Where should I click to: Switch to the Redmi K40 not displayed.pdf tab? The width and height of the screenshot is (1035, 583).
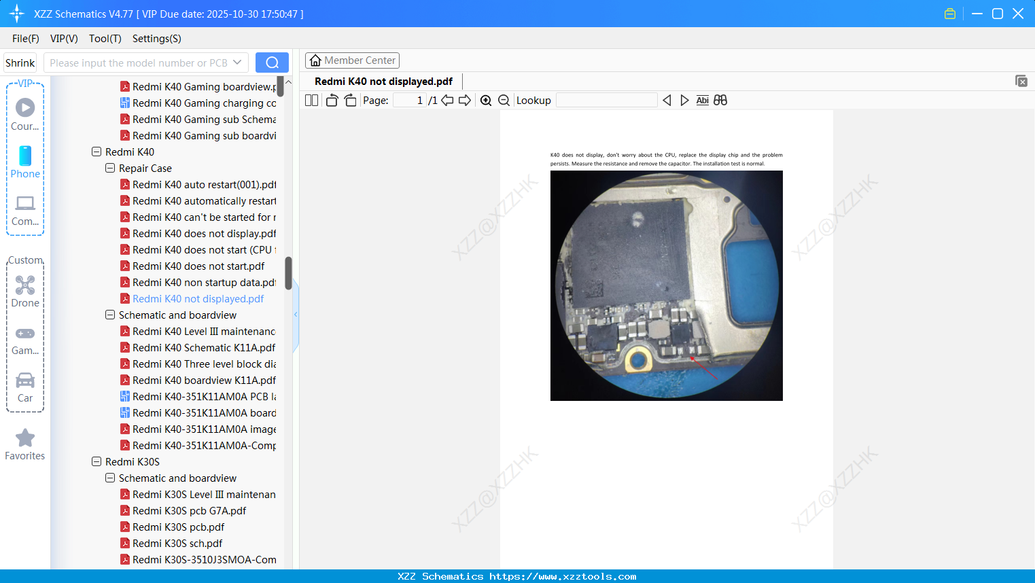[383, 81]
